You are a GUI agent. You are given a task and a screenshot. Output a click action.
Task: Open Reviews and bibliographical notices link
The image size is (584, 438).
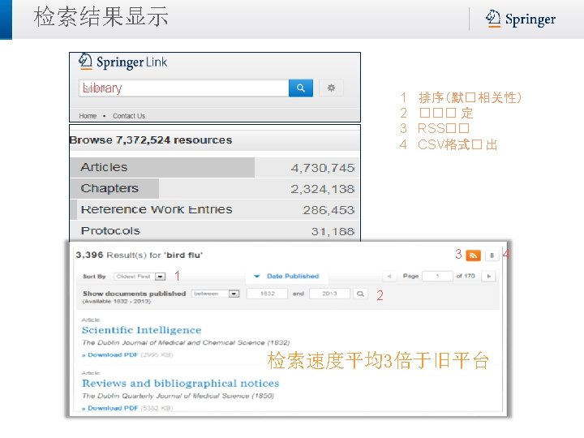pos(180,383)
